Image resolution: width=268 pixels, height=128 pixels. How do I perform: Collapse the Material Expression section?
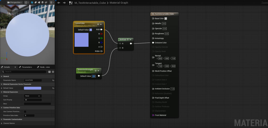pyautogui.click(x=2, y=92)
